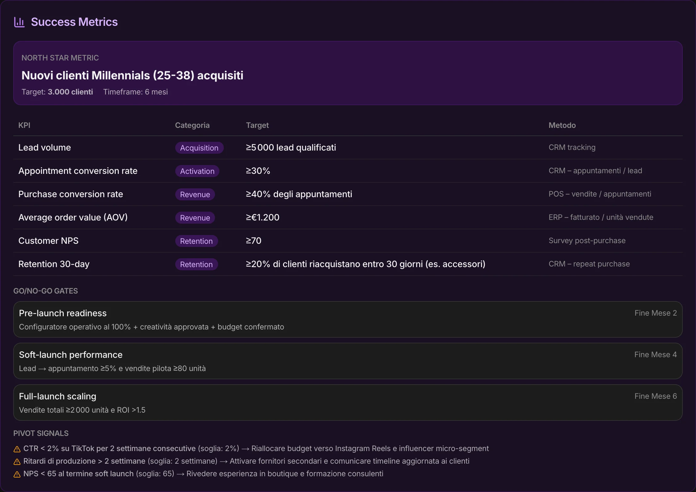Image resolution: width=696 pixels, height=492 pixels.
Task: Select the Lead volume KPI name
Action: click(44, 147)
